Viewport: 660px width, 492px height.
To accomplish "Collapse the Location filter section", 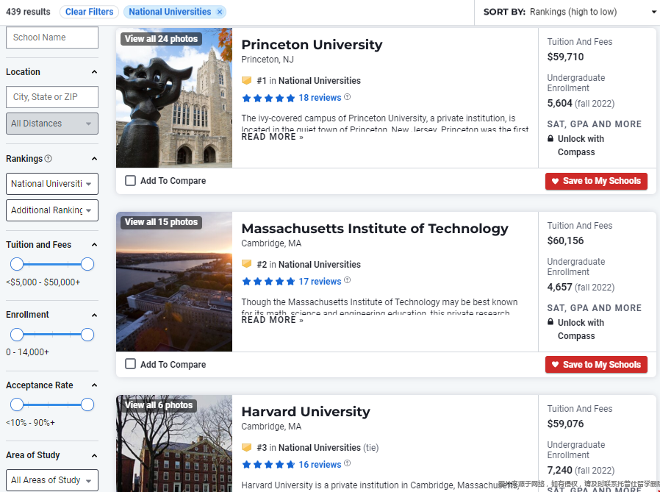I will (94, 72).
